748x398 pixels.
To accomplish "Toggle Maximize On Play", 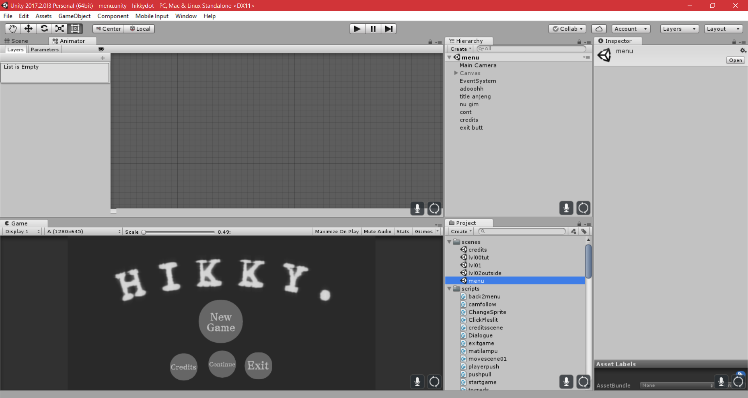I will [x=337, y=231].
